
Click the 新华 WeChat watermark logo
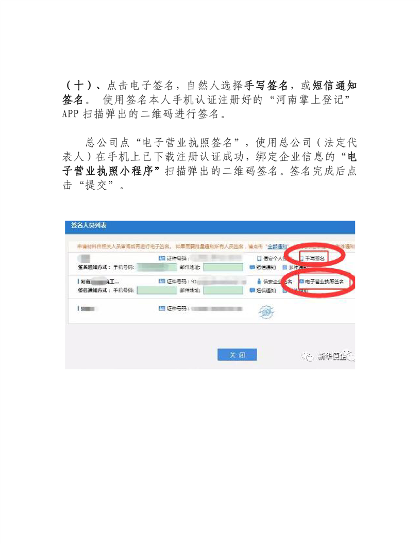[x=327, y=356]
